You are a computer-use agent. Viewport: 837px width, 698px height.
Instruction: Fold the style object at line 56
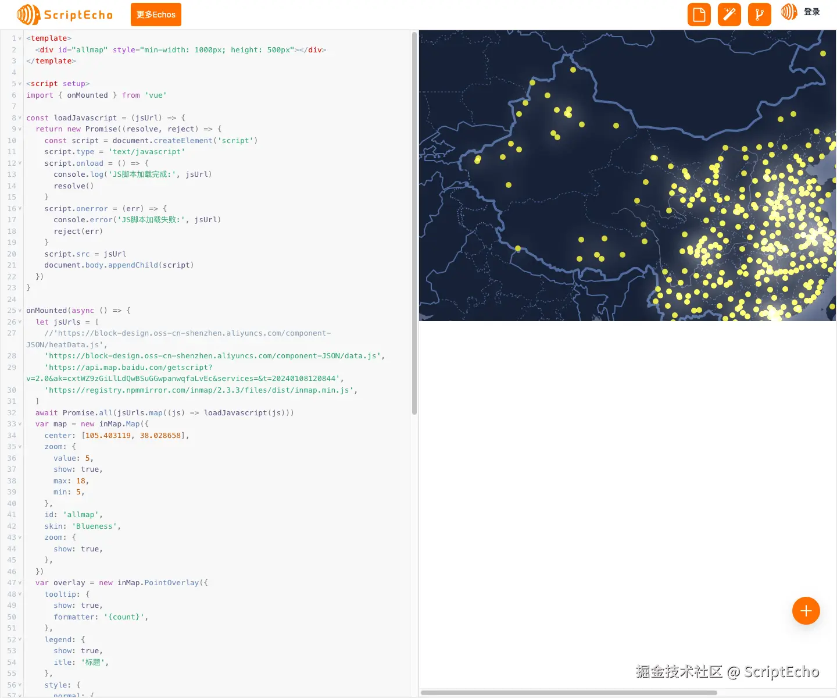(x=20, y=685)
